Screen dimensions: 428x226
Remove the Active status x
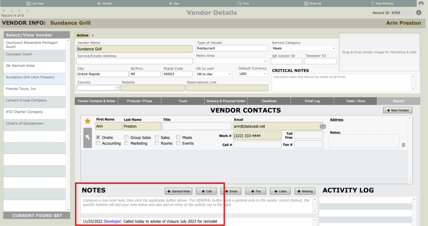click(x=92, y=35)
